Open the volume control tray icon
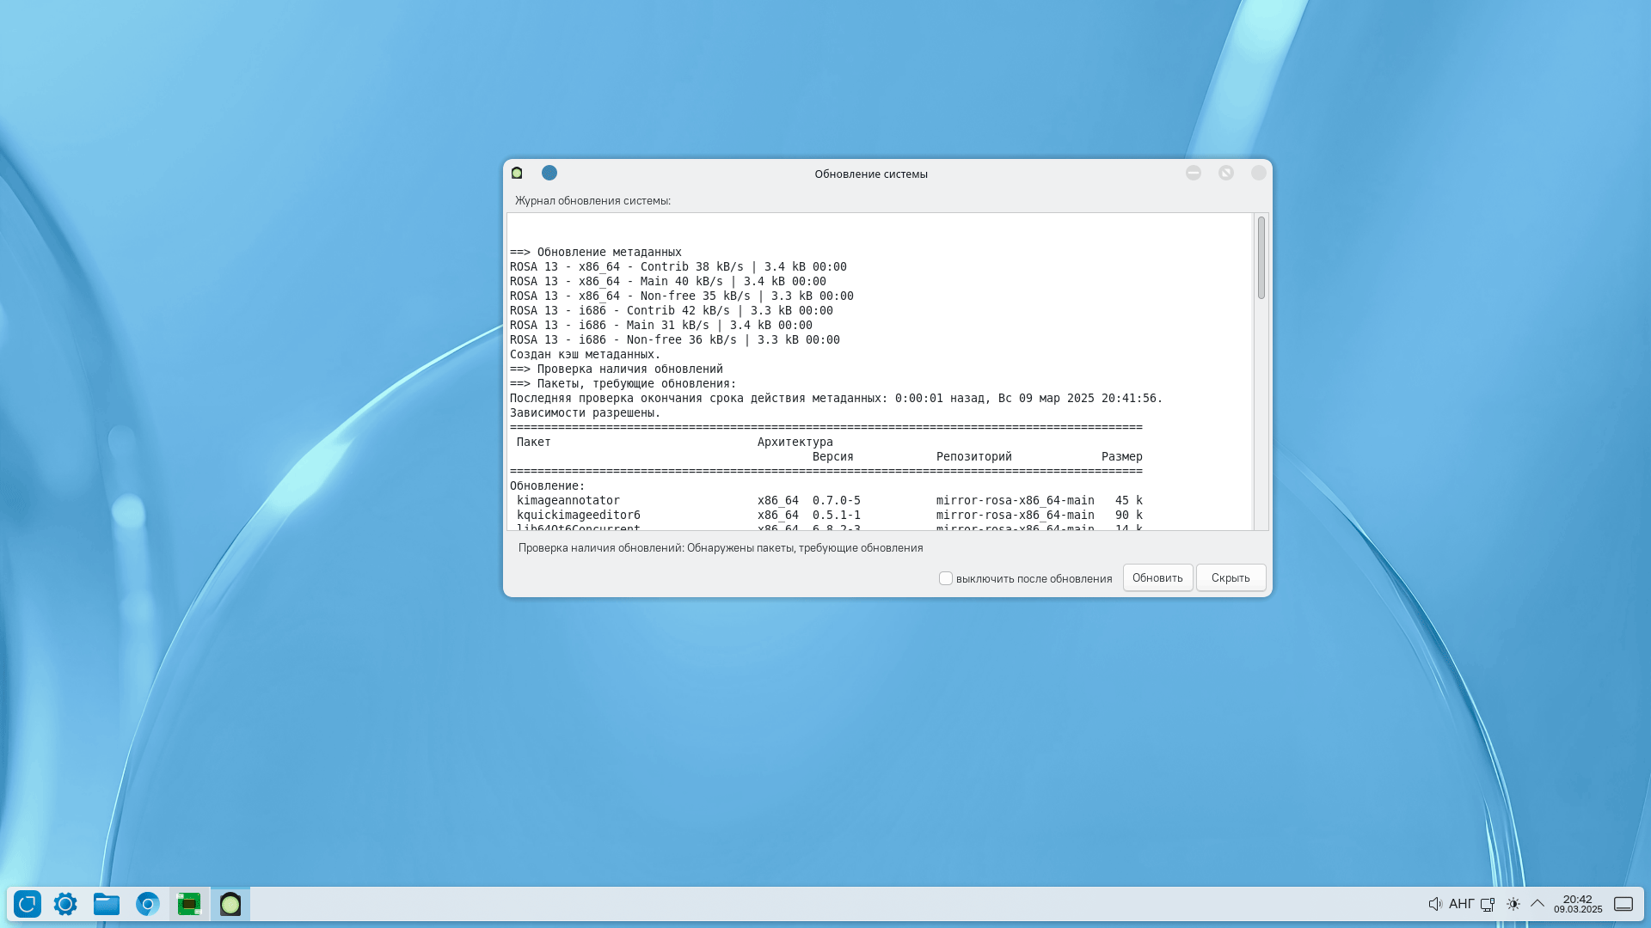 pyautogui.click(x=1435, y=904)
